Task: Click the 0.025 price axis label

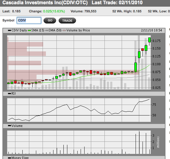Action: (x=156, y=88)
